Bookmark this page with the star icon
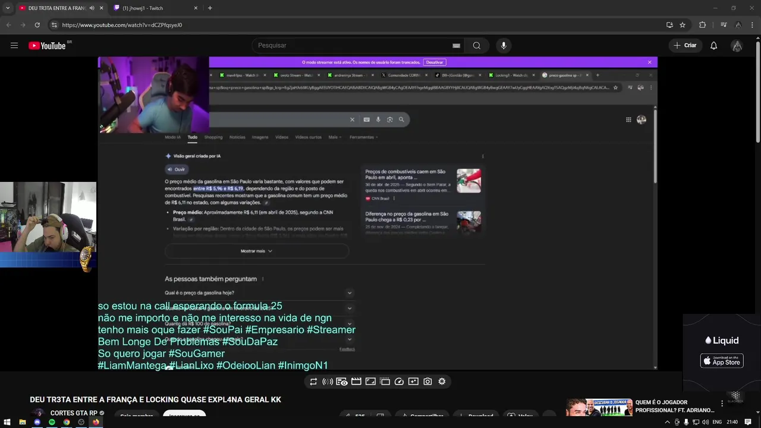761x428 pixels. pyautogui.click(x=683, y=25)
